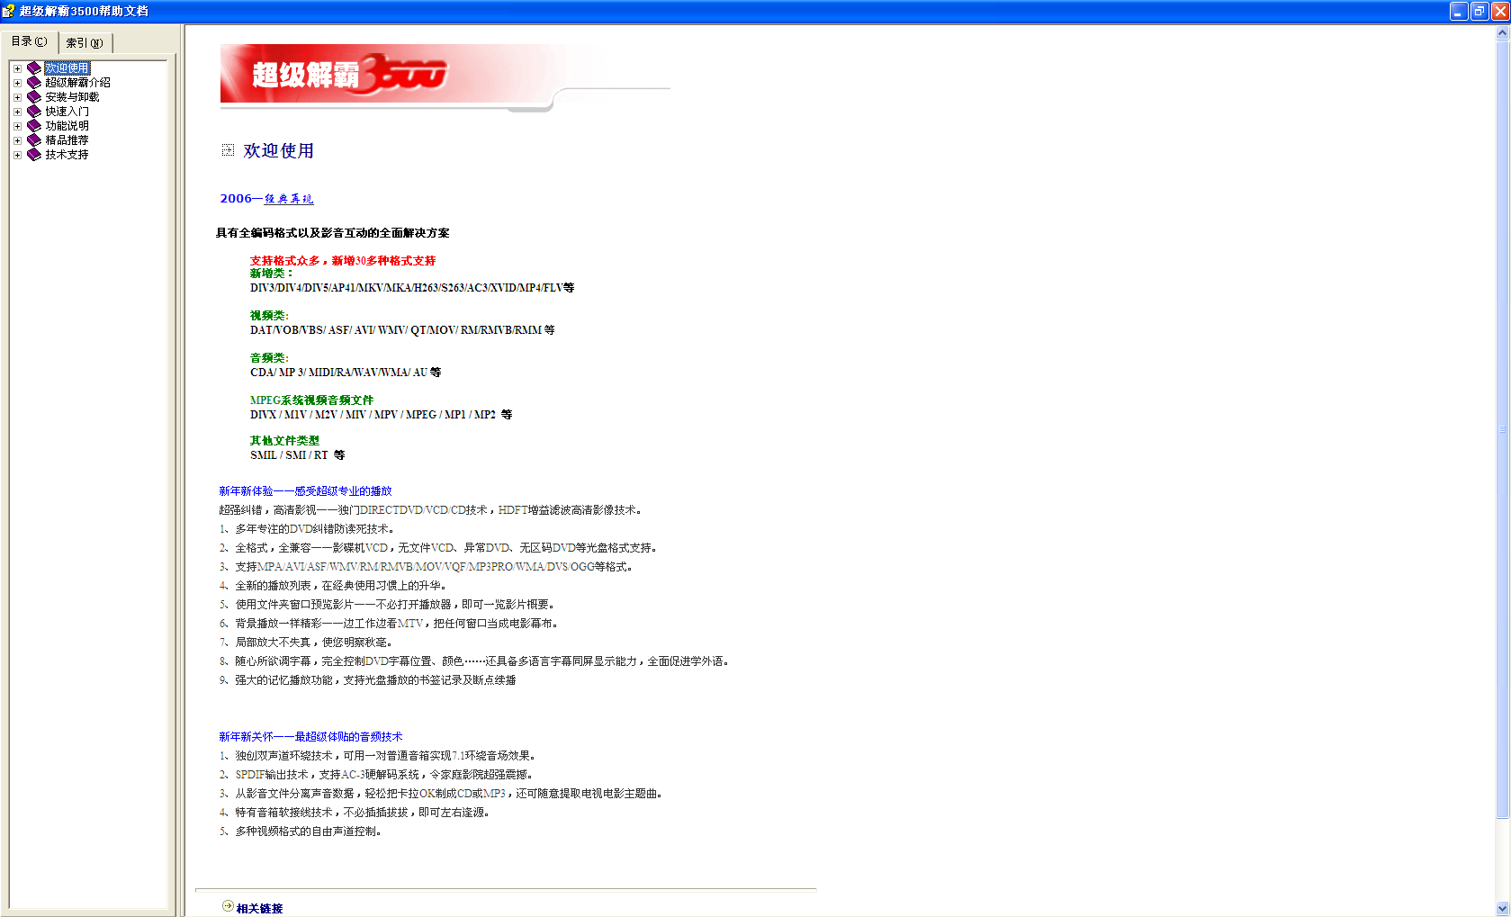
Task: Click the MPEG系统视频音频文件 label
Action: coord(311,400)
